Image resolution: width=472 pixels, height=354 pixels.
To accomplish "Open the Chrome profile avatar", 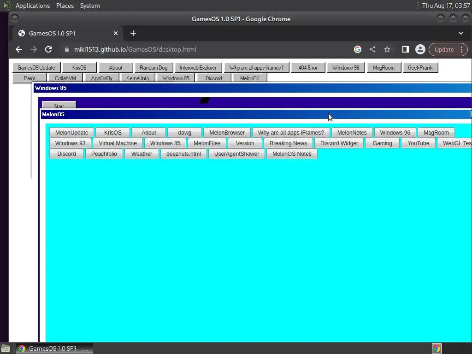I will click(420, 49).
